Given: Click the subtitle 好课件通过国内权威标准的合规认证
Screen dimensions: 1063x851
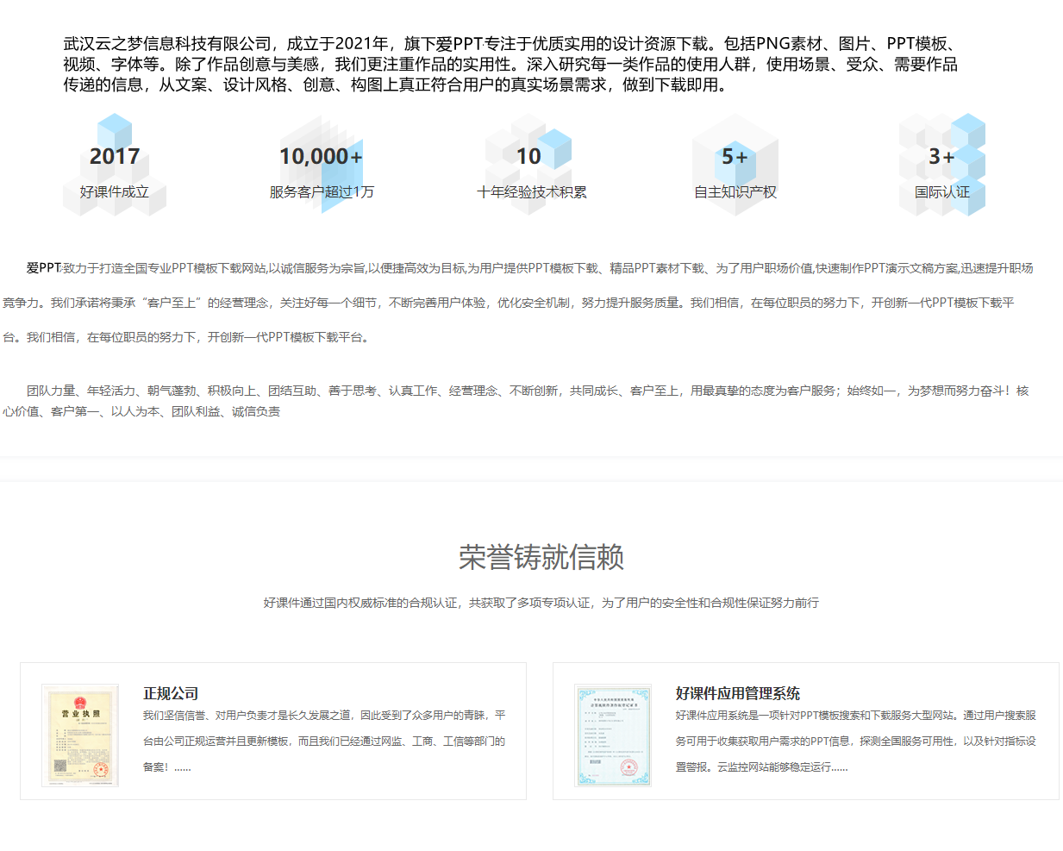Looking at the screenshot, I should tap(541, 603).
